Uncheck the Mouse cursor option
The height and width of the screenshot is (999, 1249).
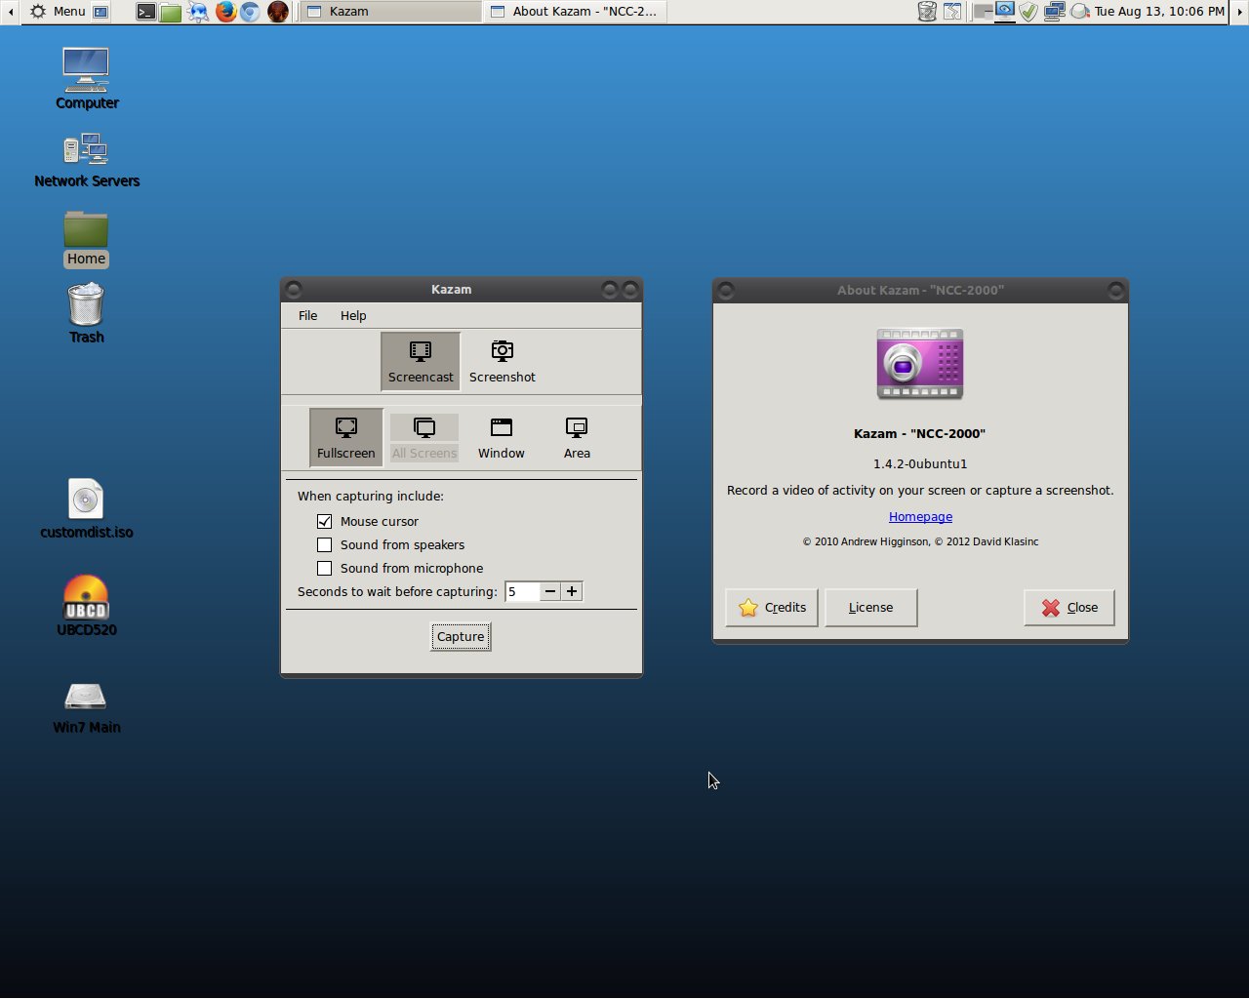click(x=324, y=521)
